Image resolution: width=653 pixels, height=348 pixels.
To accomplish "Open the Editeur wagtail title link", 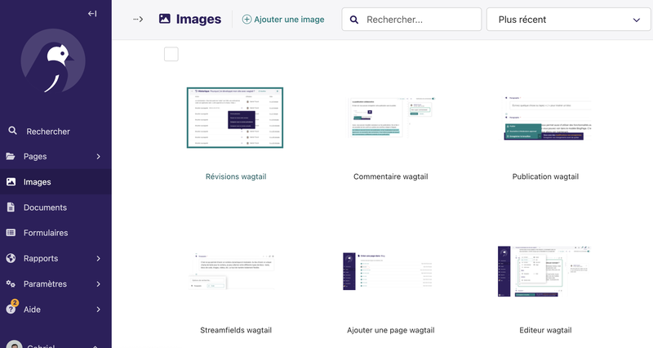I will 545,330.
